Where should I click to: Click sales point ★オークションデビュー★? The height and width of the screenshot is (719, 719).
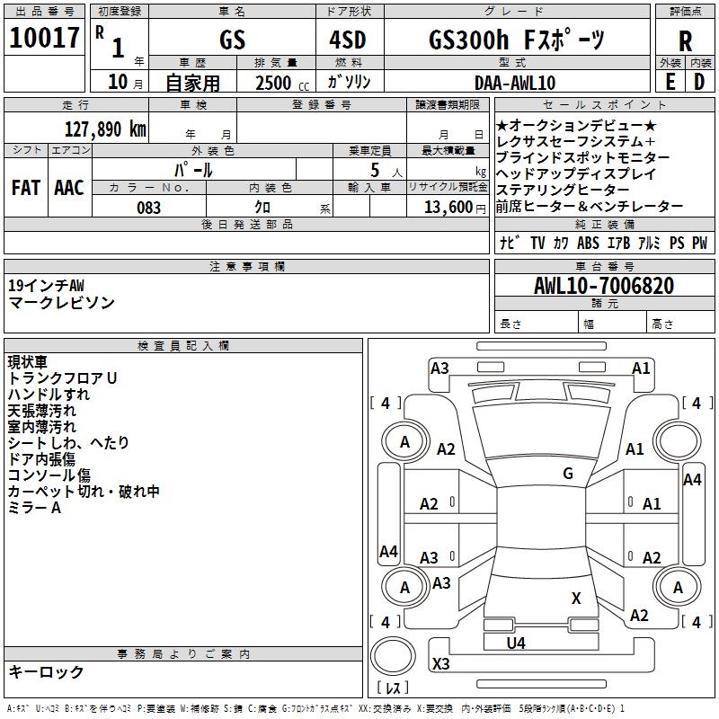[576, 125]
